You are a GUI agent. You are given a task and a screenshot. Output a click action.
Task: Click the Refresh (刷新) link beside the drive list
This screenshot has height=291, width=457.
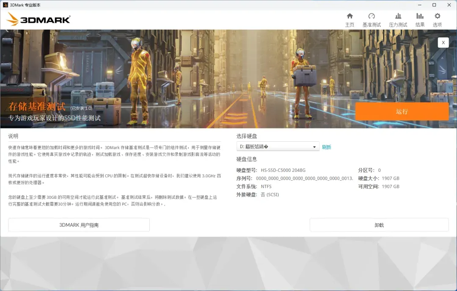pos(326,147)
